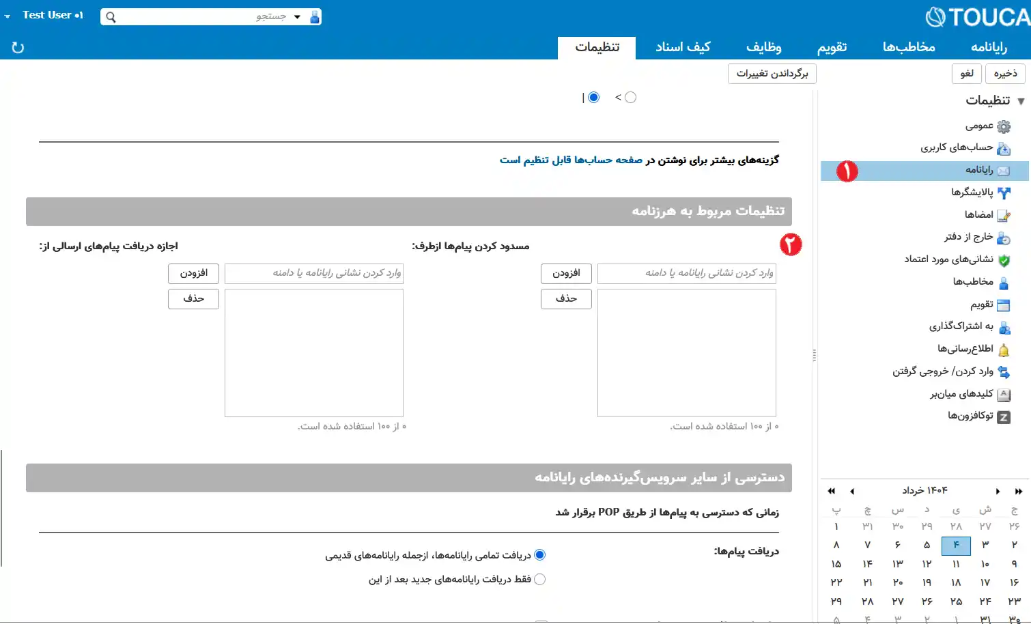Screen dimensions: 1031x624
Task: Switch to مخاطب‌ها tab
Action: click(x=909, y=47)
